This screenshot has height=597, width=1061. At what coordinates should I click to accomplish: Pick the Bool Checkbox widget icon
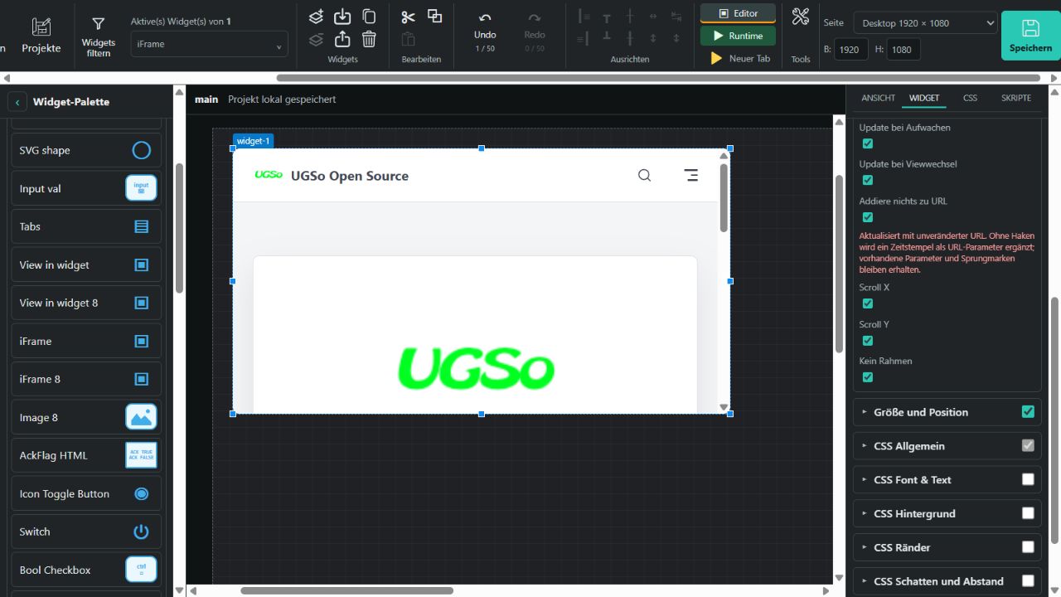pos(141,570)
